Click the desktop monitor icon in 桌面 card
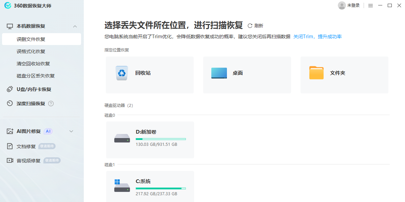The image size is (405, 202). click(x=219, y=73)
